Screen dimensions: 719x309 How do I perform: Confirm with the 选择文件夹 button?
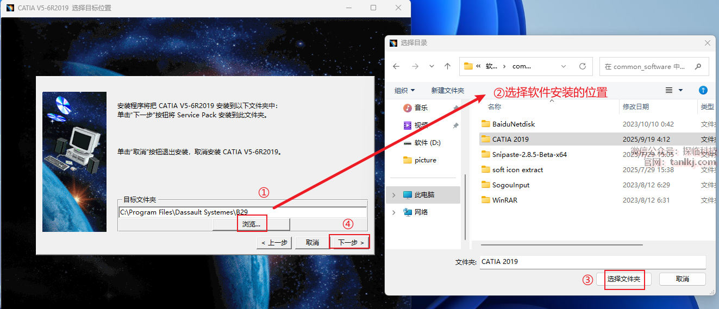pyautogui.click(x=624, y=279)
